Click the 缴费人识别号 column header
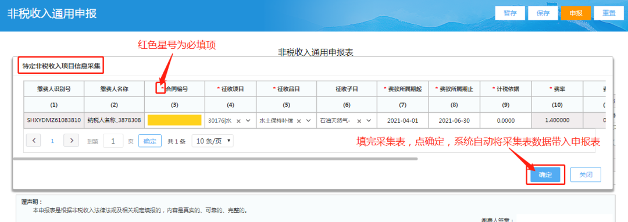The width and height of the screenshot is (628, 222). pyautogui.click(x=54, y=89)
